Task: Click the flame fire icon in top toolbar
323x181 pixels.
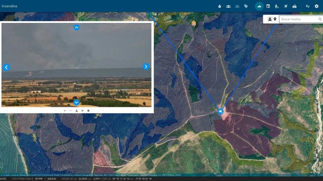Action: pos(220,6)
